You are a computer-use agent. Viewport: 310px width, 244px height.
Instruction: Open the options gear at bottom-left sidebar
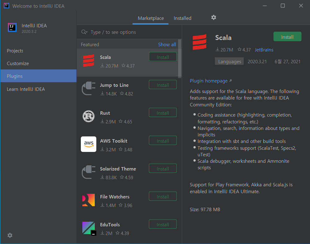(x=10, y=235)
